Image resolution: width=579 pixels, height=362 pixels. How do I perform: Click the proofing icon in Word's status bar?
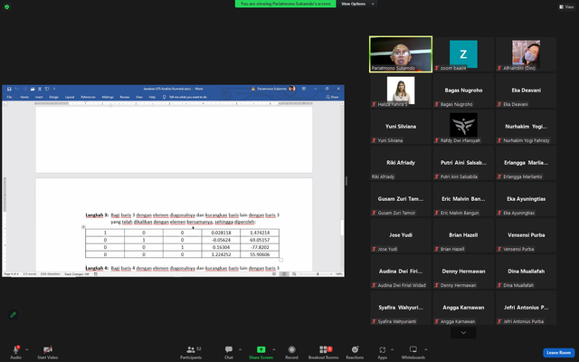(96, 274)
